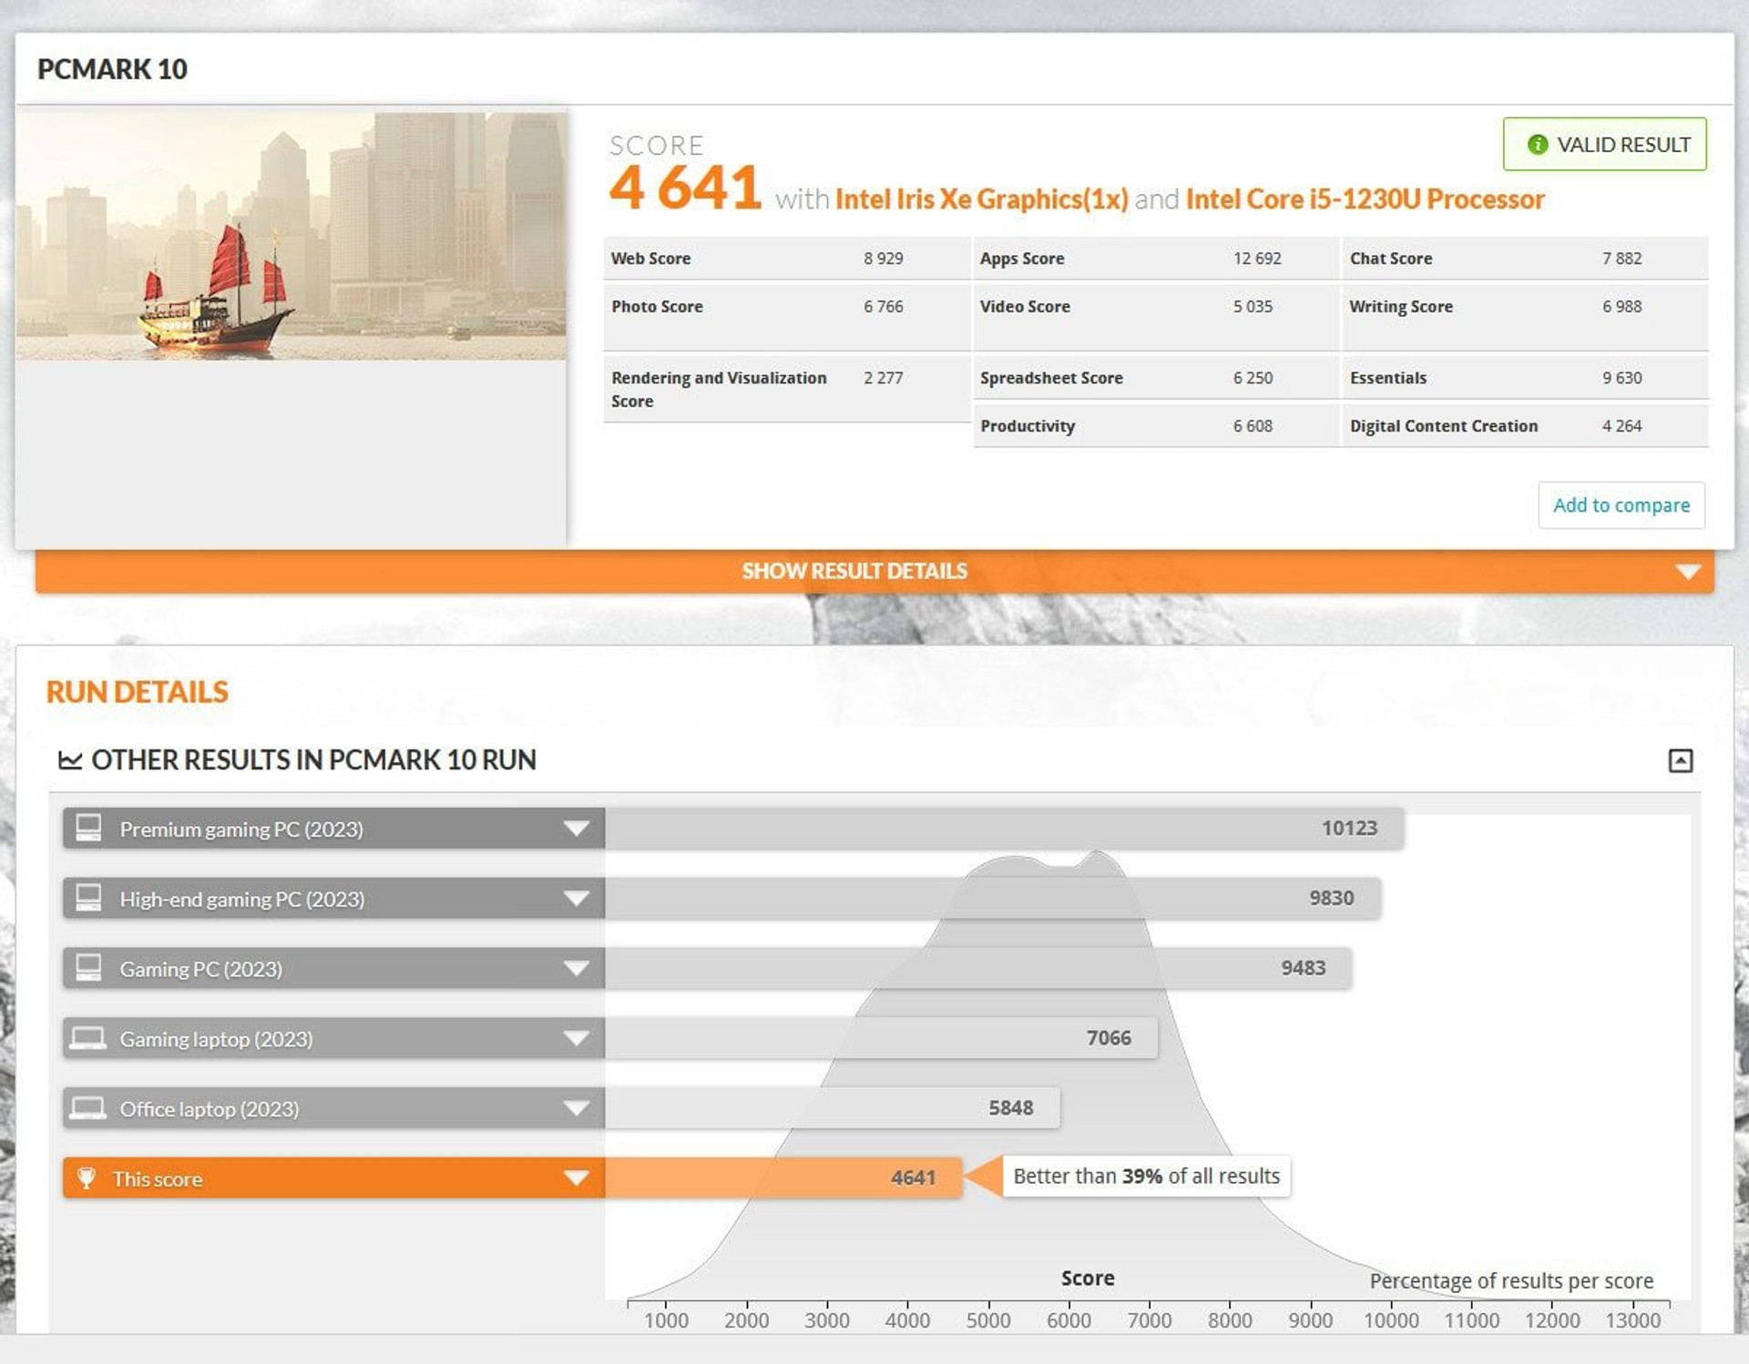Open Gaming laptop (2023) dropdown arrow
This screenshot has width=1749, height=1364.
pyautogui.click(x=576, y=1038)
